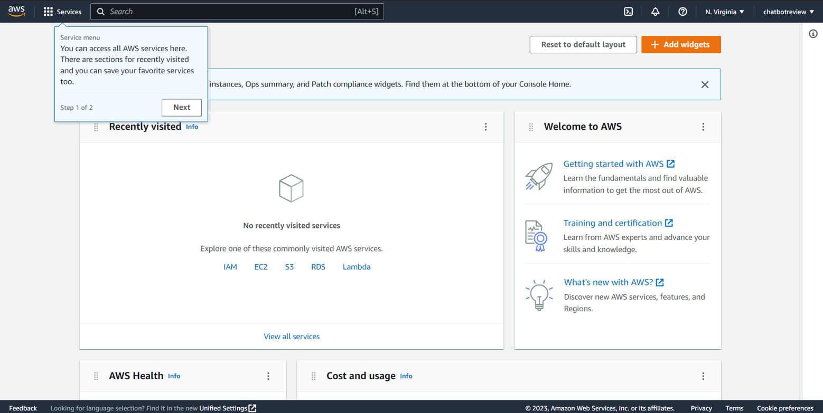Open Welcome to AWS widget options menu
The height and width of the screenshot is (413, 823).
703,127
